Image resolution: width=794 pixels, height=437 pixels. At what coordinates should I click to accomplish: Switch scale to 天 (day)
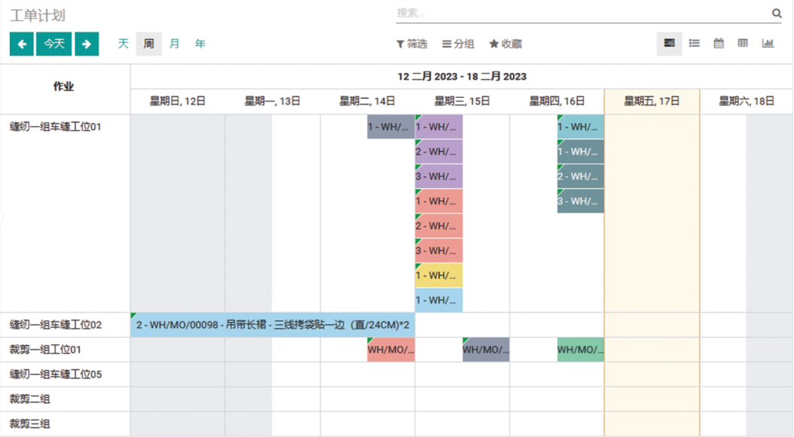click(123, 44)
